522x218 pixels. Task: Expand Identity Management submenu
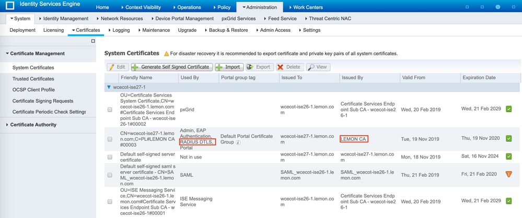pyautogui.click(x=64, y=19)
